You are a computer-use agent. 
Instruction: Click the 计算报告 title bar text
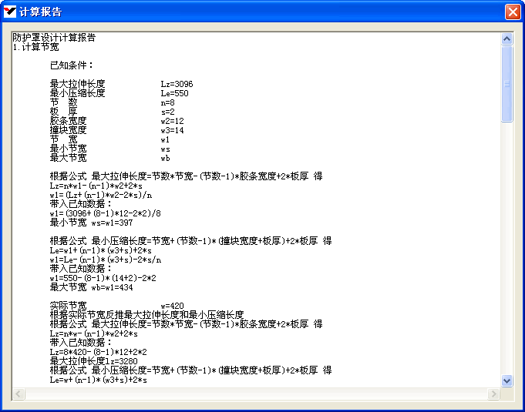[x=41, y=12]
